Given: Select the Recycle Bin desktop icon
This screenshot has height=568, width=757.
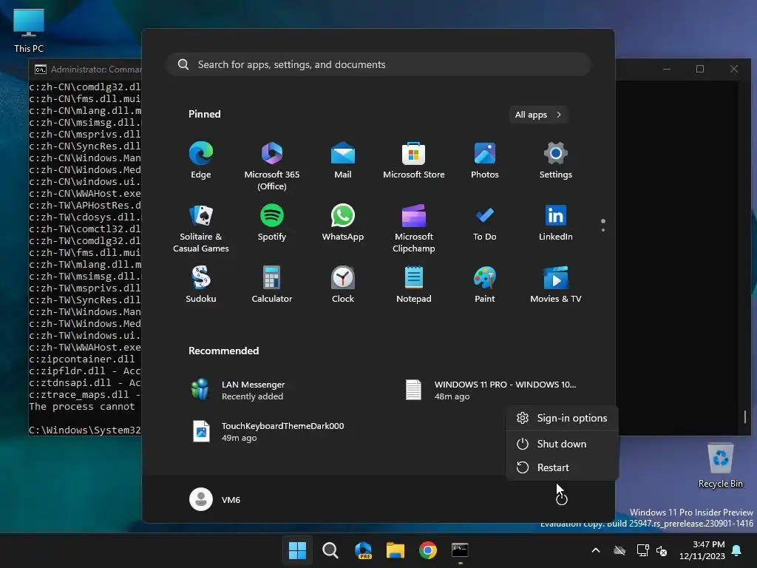Looking at the screenshot, I should 720,466.
